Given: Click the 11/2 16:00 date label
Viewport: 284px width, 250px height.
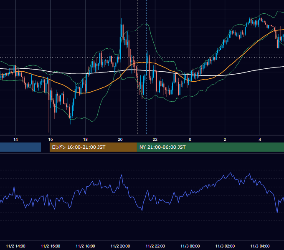Looking at the screenshot, I should pos(51,246).
